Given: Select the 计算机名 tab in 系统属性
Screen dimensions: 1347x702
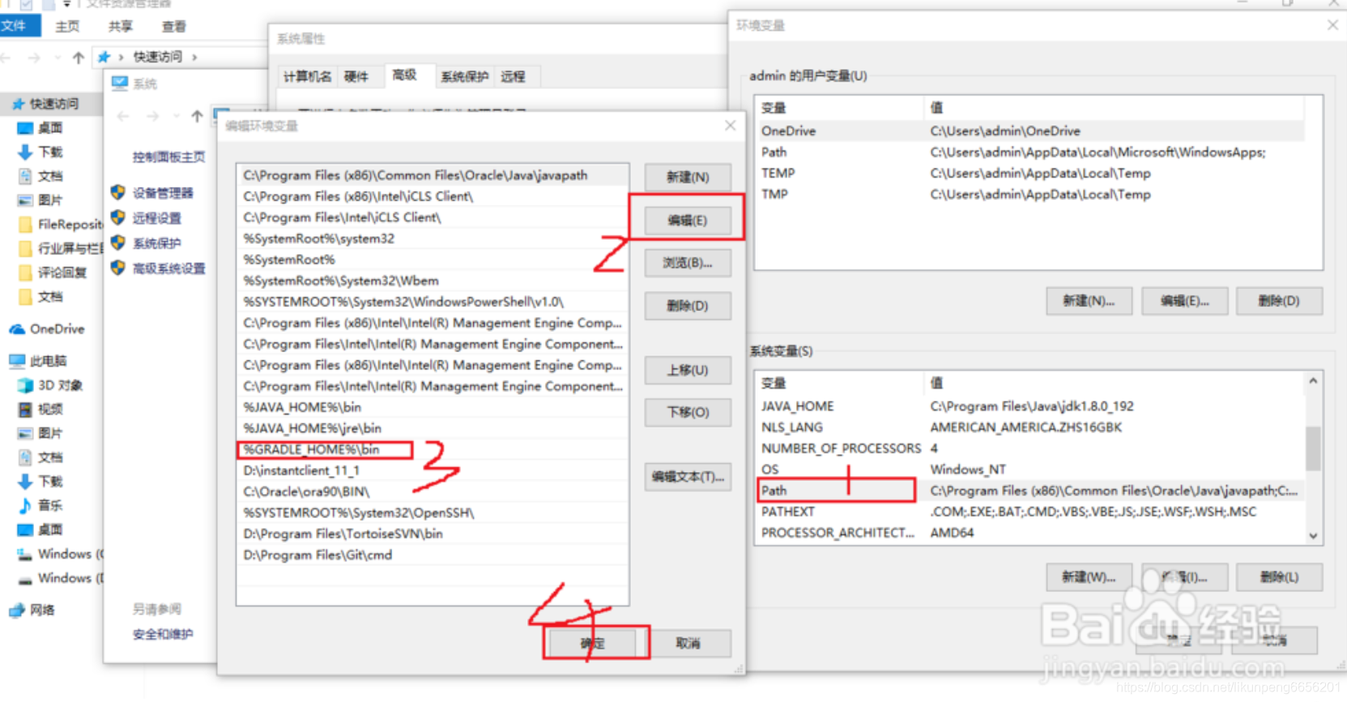Looking at the screenshot, I should (307, 77).
